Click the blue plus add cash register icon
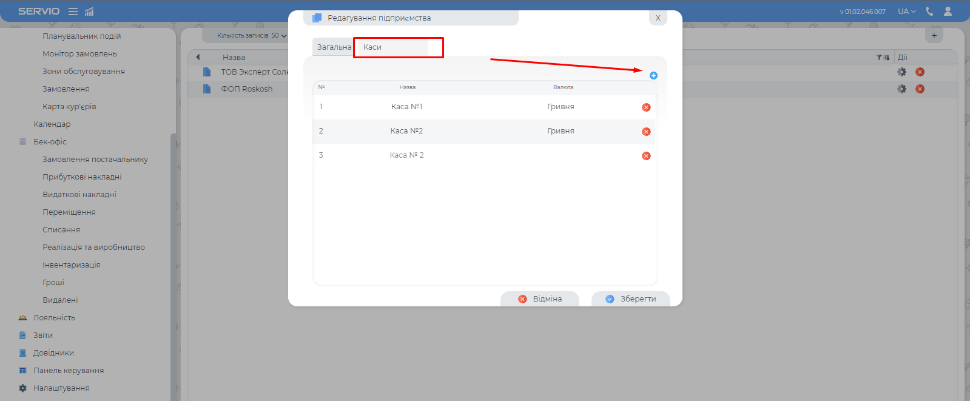Screen dimensions: 970x401 click(x=653, y=76)
